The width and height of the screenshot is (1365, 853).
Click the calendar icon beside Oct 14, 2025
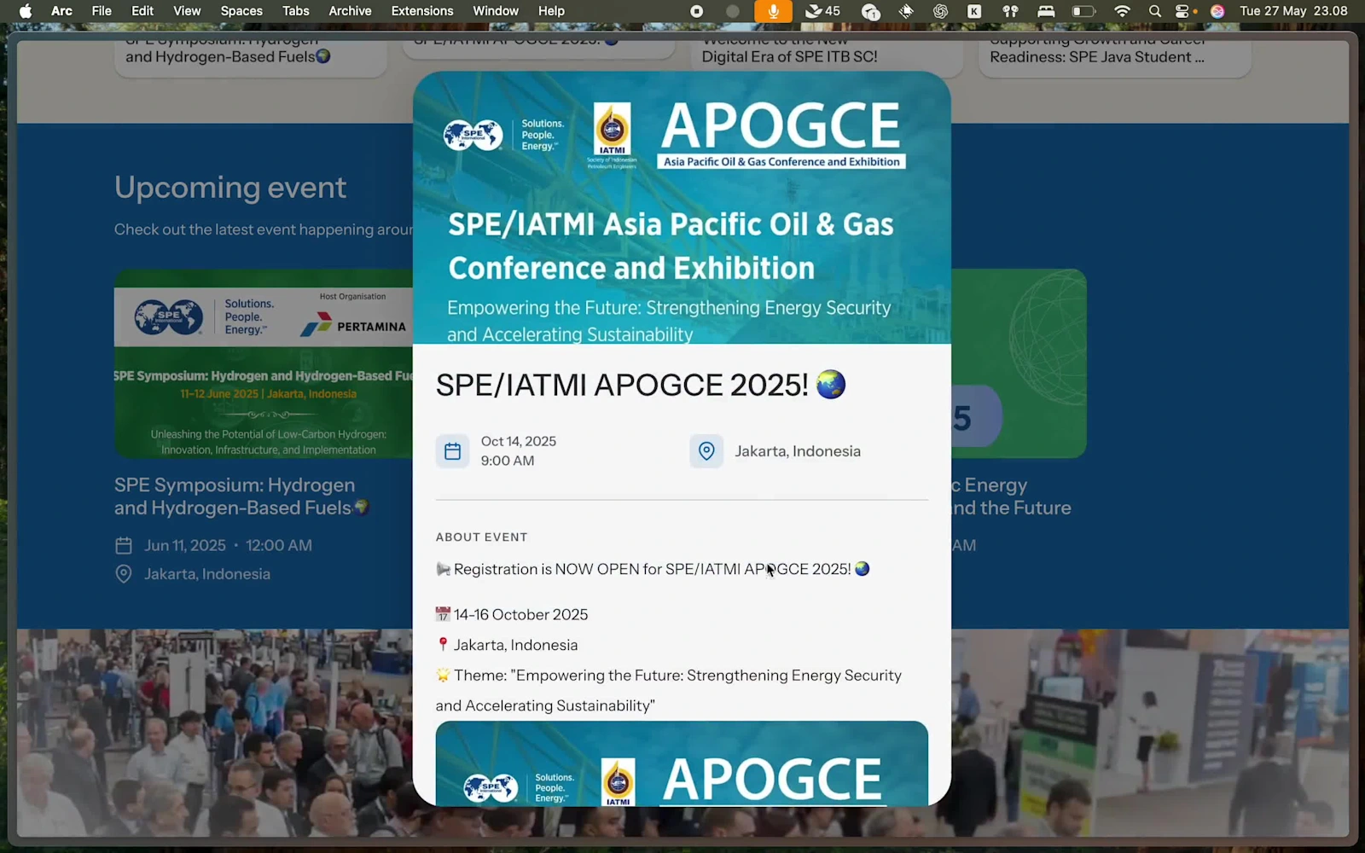[x=452, y=451]
